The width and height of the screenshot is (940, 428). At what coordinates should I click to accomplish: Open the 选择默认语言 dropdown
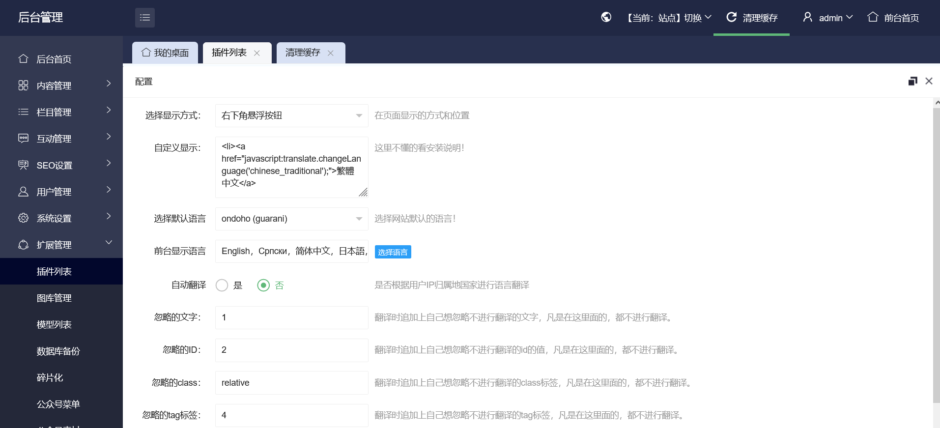(292, 219)
